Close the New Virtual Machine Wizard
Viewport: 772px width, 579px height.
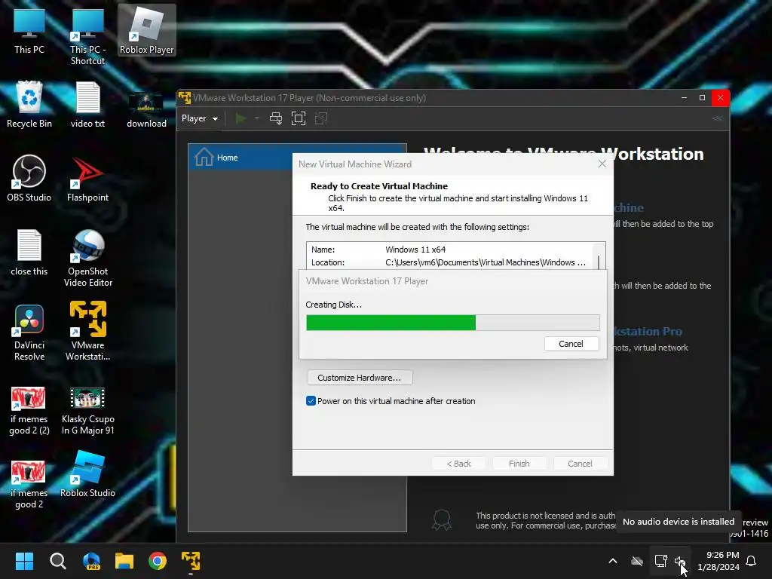(602, 164)
